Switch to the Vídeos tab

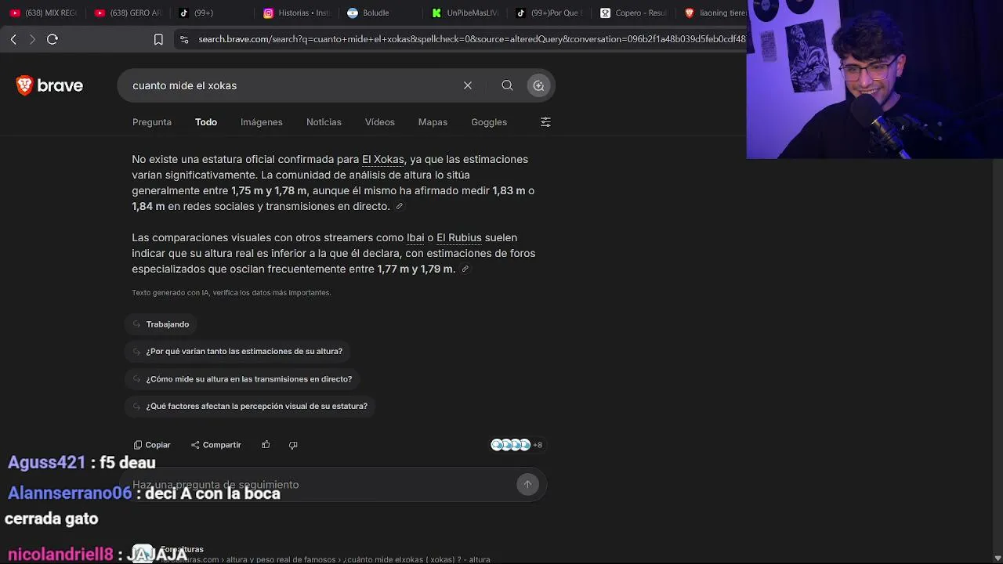click(x=380, y=122)
